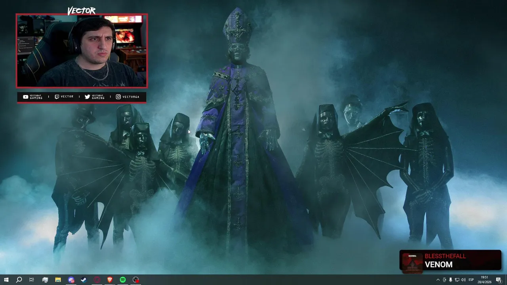Switch to Discord on the taskbar

click(71, 280)
